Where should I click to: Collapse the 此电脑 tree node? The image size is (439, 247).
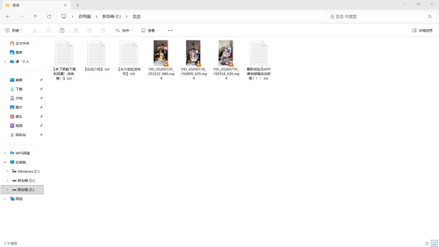click(5, 162)
